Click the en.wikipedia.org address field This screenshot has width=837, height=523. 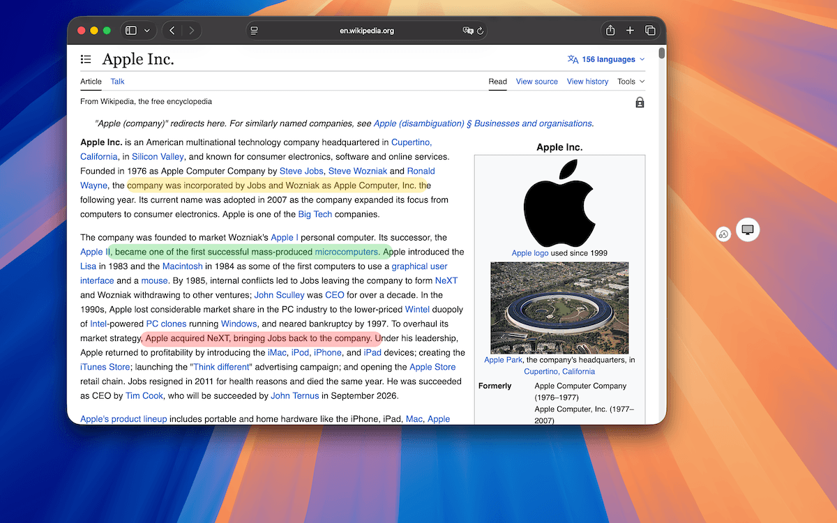(367, 31)
